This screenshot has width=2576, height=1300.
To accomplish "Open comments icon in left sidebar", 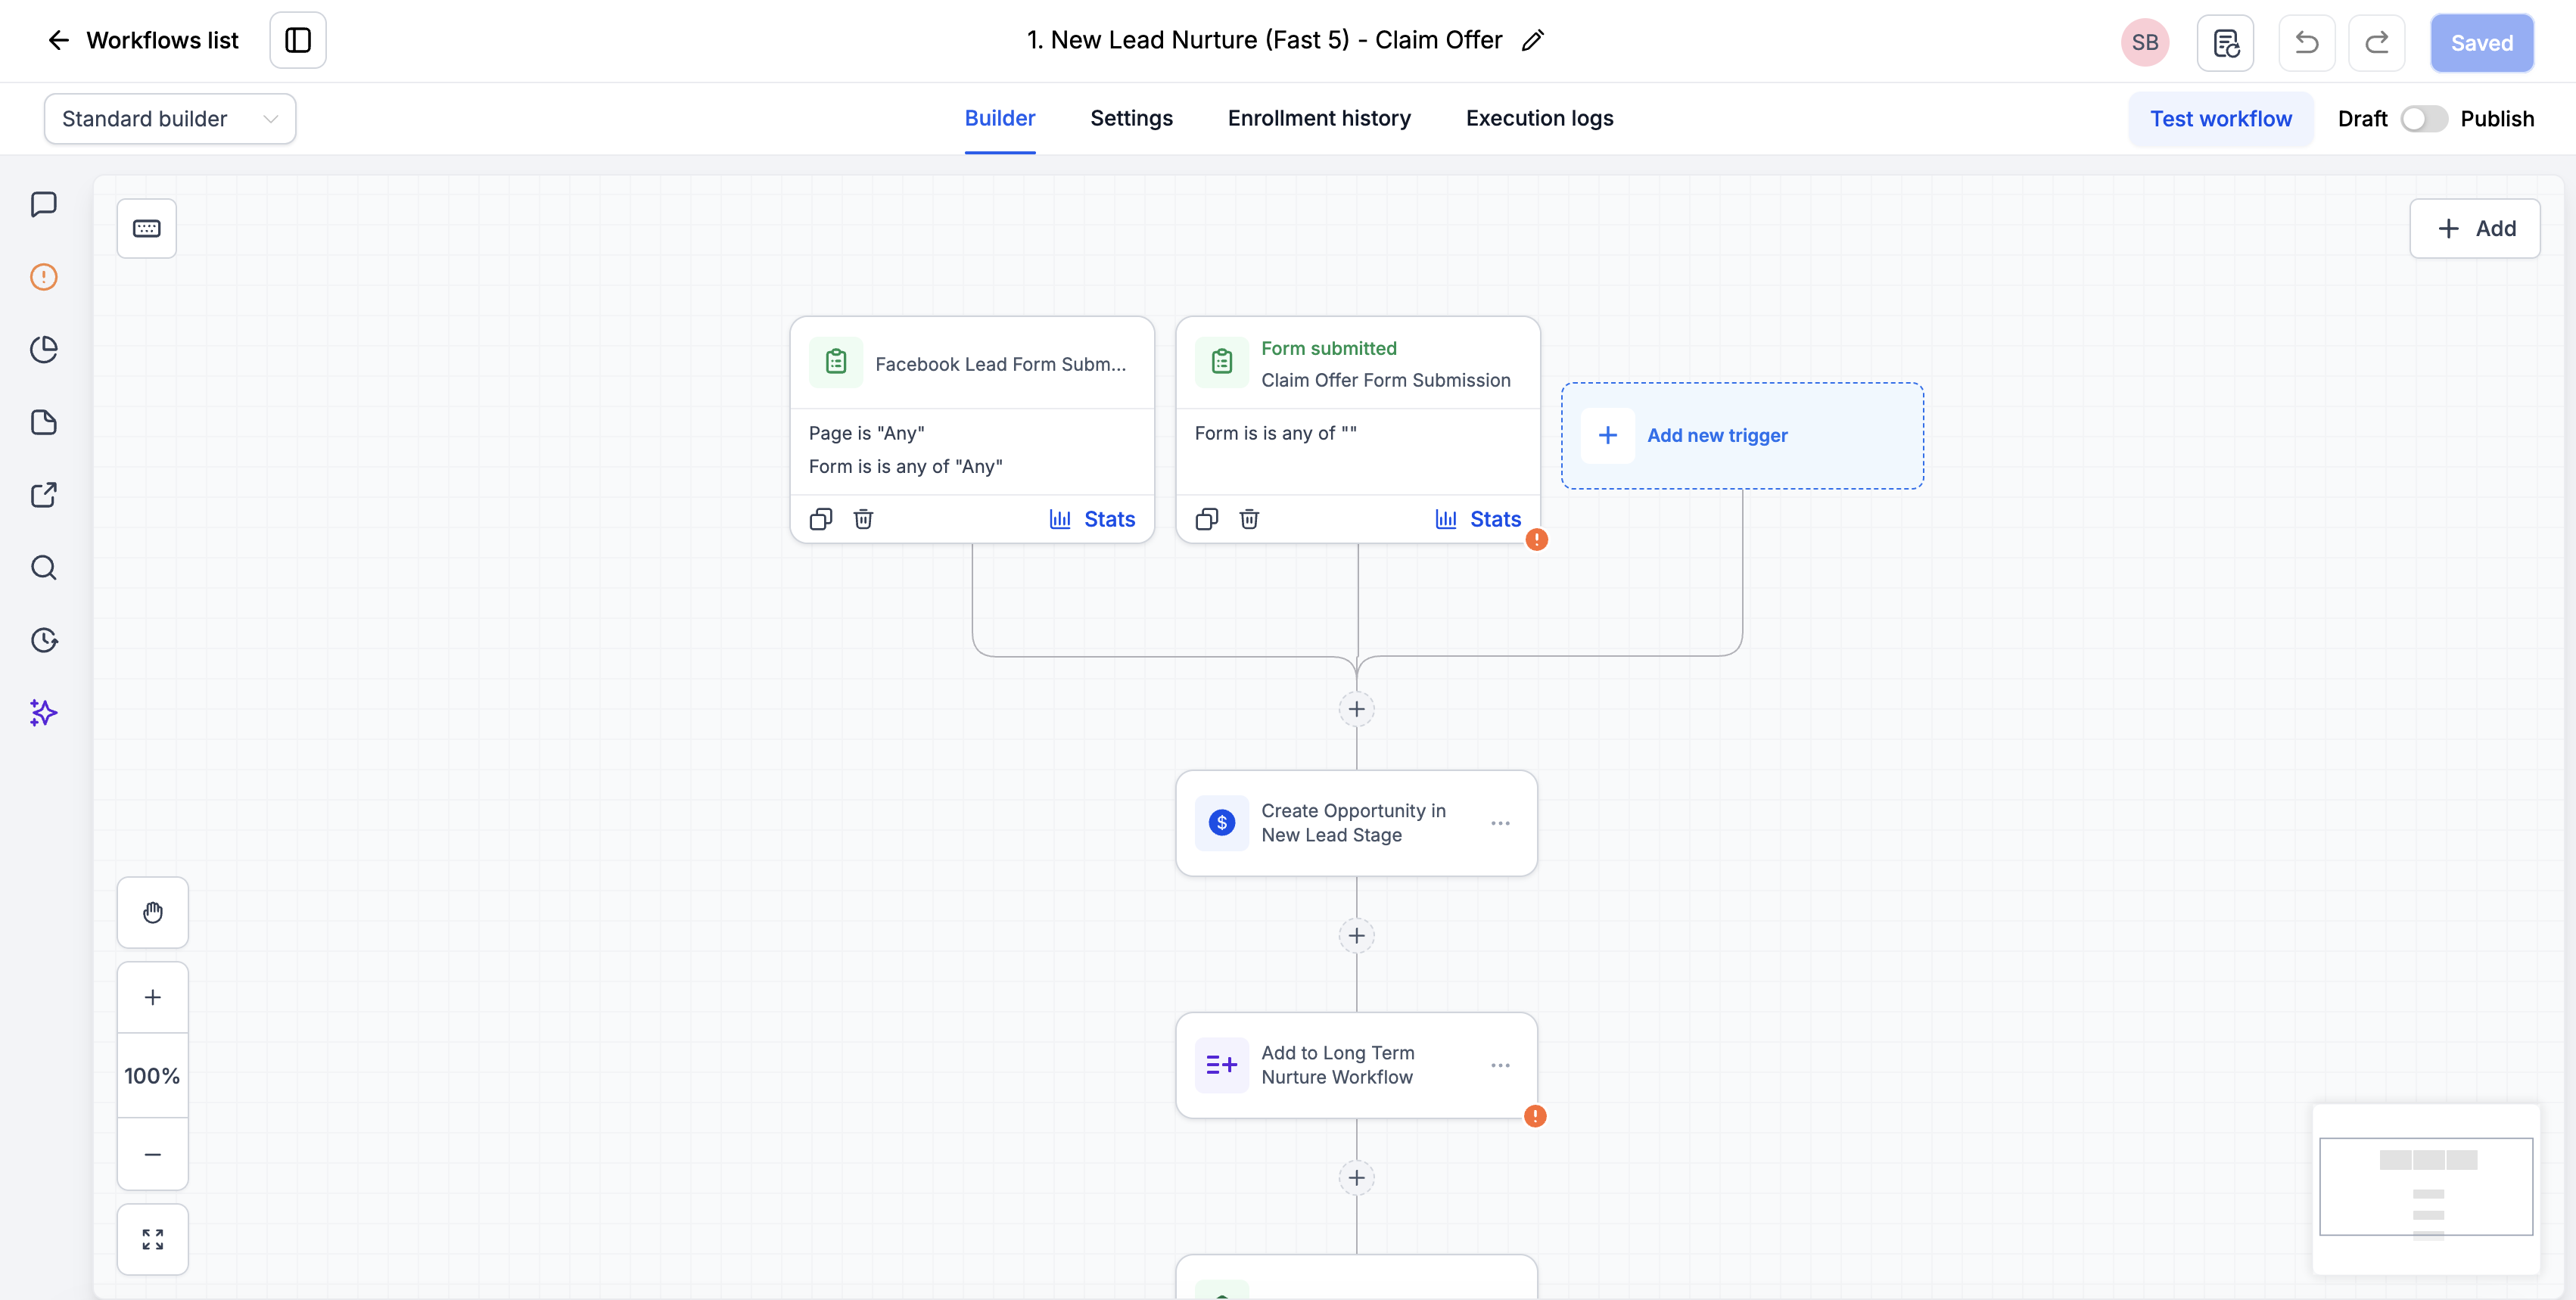I will (x=44, y=204).
